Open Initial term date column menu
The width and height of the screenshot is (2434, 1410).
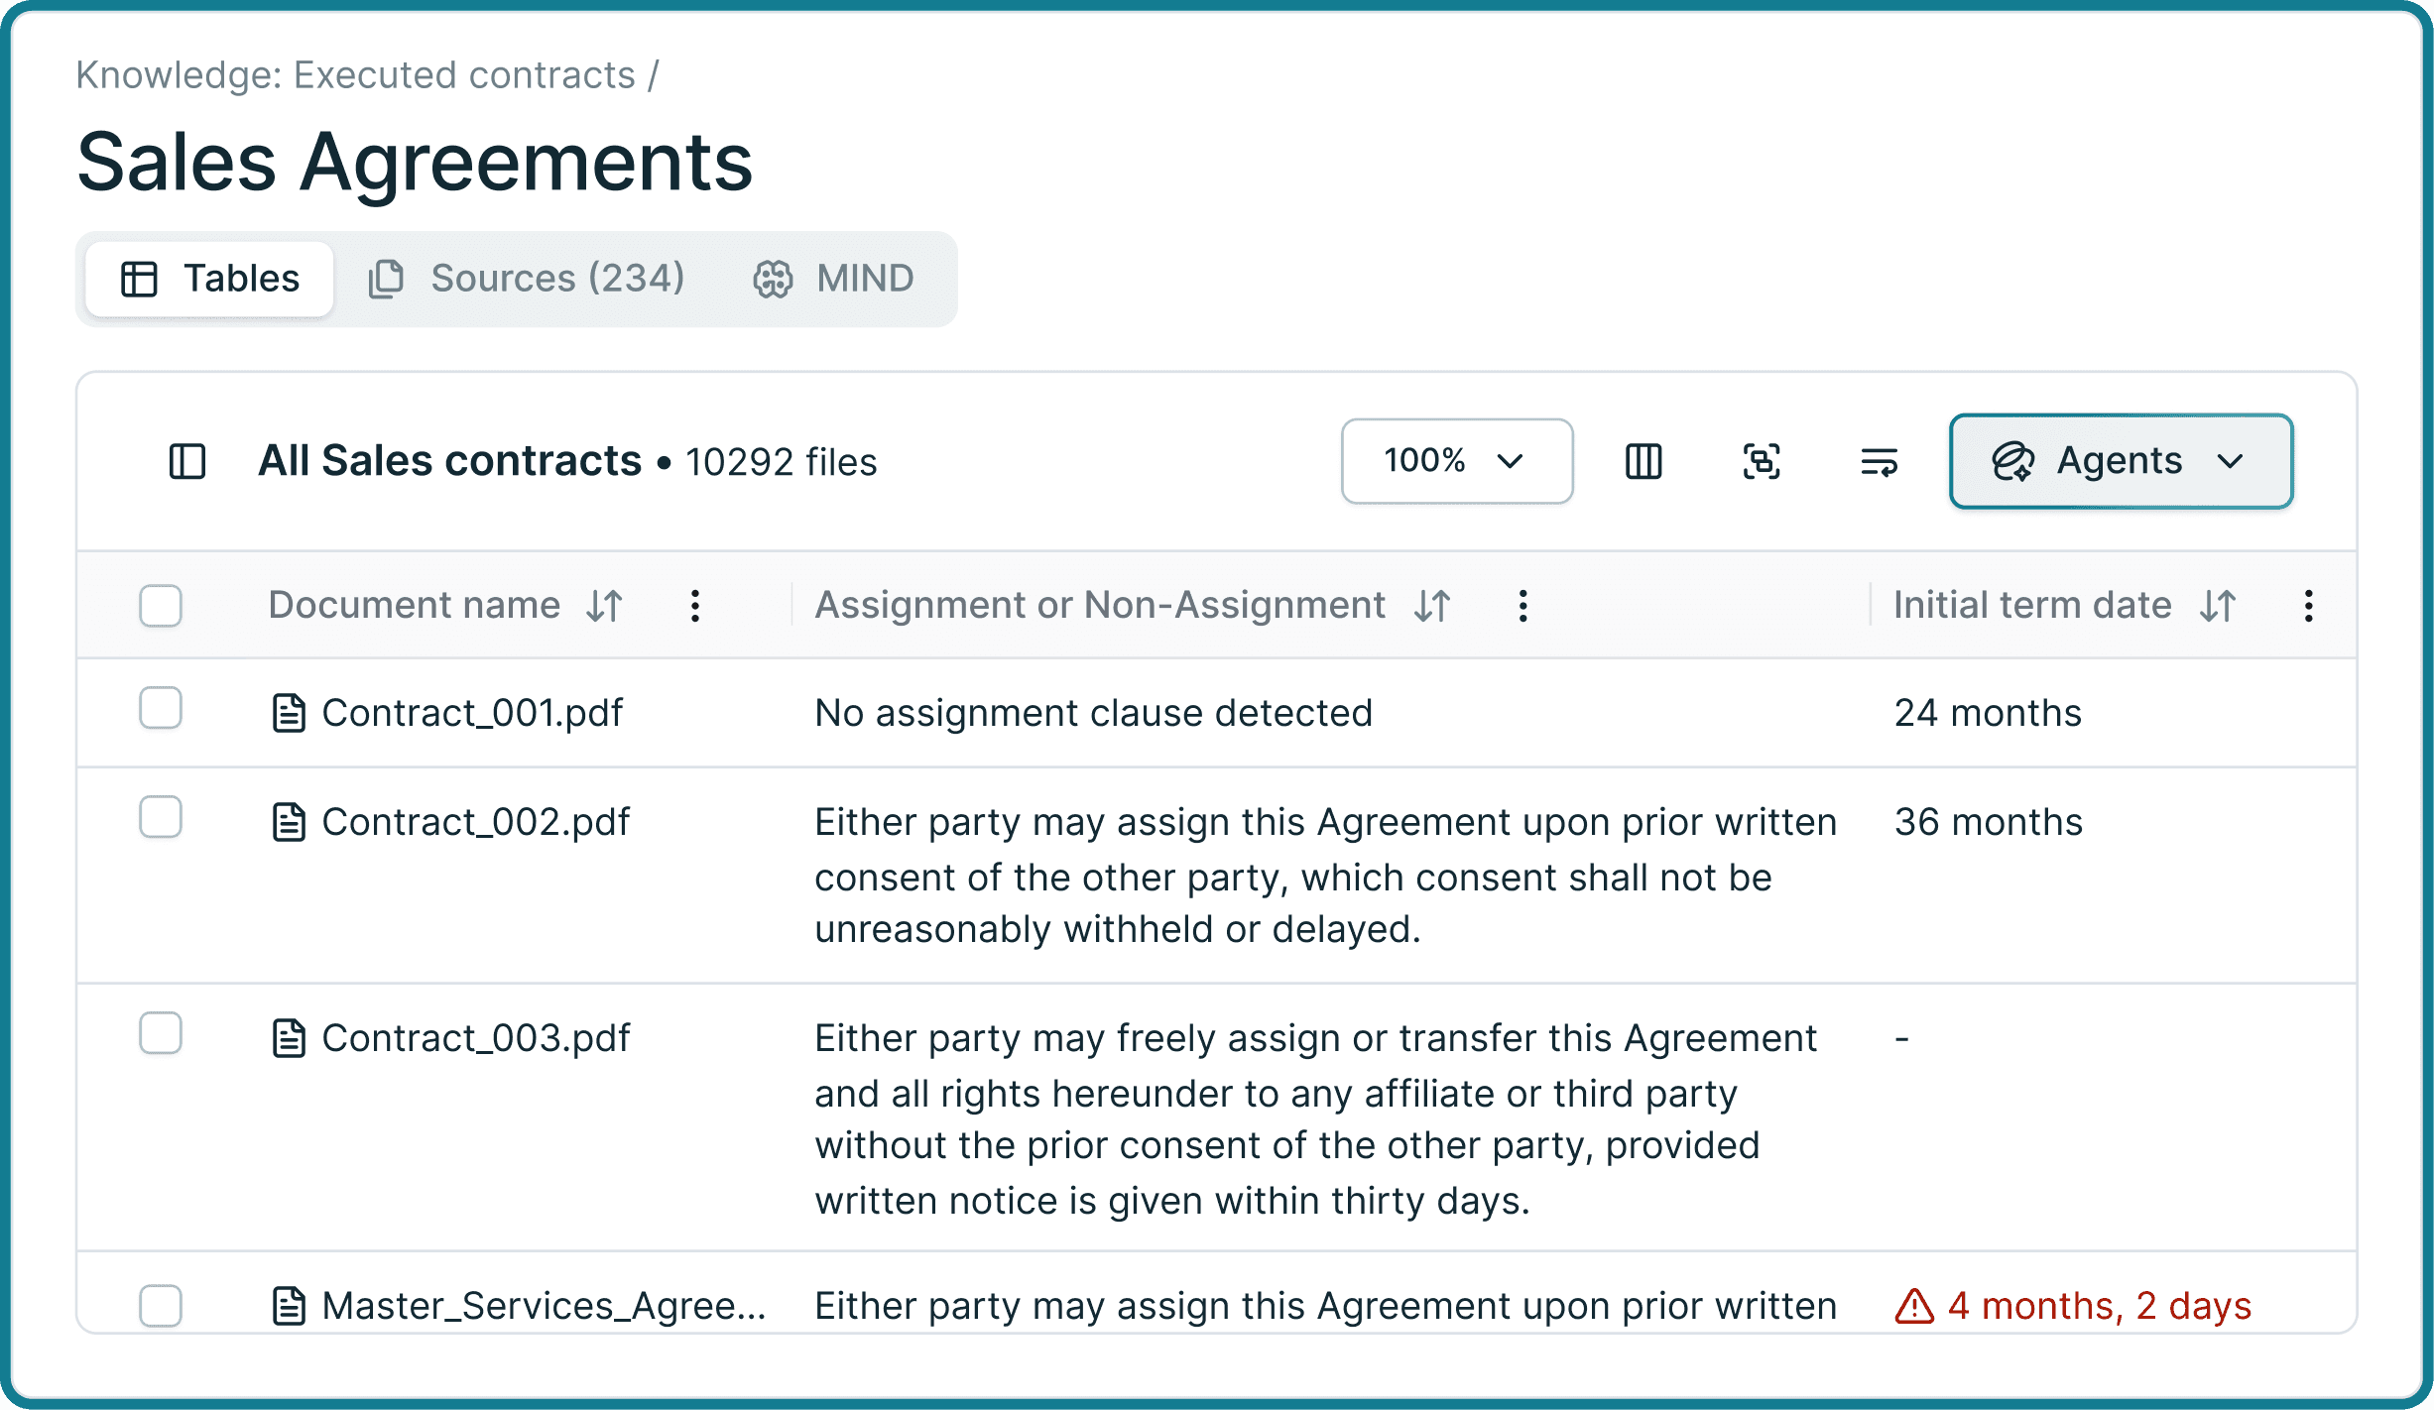2309,605
